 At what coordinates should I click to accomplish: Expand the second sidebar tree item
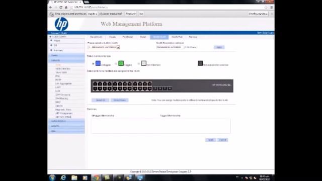tap(51, 45)
